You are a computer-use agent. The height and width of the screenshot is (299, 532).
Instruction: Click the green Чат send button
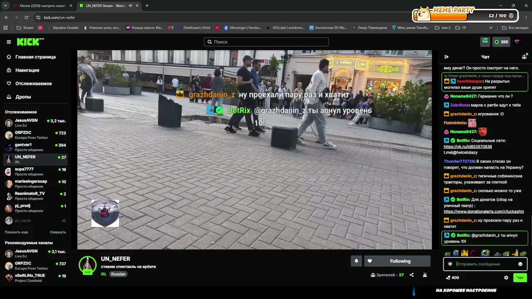[520, 278]
